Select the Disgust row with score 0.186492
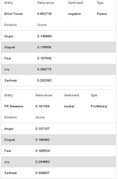 point(59,140)
